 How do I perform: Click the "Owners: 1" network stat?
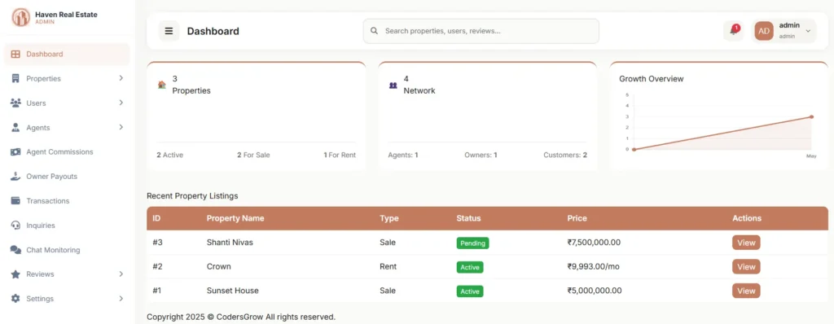pyautogui.click(x=481, y=155)
